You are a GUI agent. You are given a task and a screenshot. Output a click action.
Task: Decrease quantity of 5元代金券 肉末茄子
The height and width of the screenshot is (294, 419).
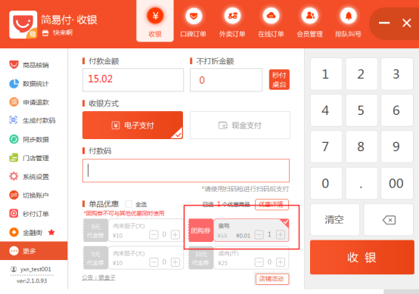(154, 262)
